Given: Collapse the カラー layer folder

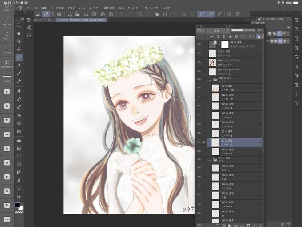Looking at the screenshot, I should point(210,80).
